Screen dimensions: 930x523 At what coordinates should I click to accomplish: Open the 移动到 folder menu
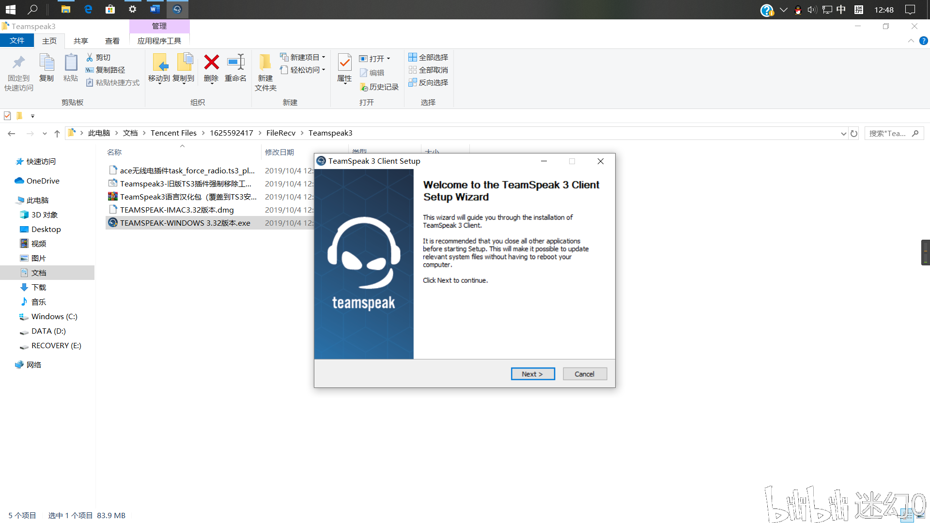pos(159,68)
